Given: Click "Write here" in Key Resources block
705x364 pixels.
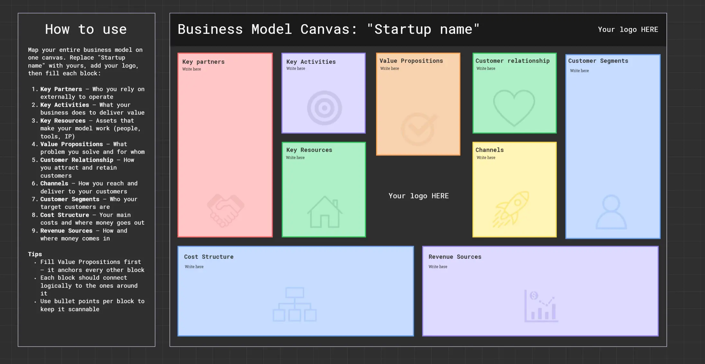Looking at the screenshot, I should [x=295, y=158].
